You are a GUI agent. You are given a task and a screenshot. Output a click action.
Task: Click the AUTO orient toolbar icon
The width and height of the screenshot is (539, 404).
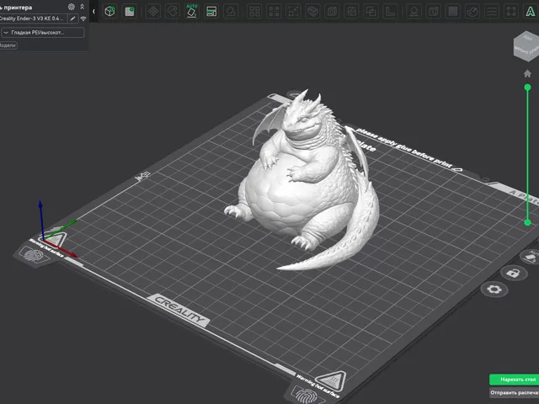click(192, 11)
